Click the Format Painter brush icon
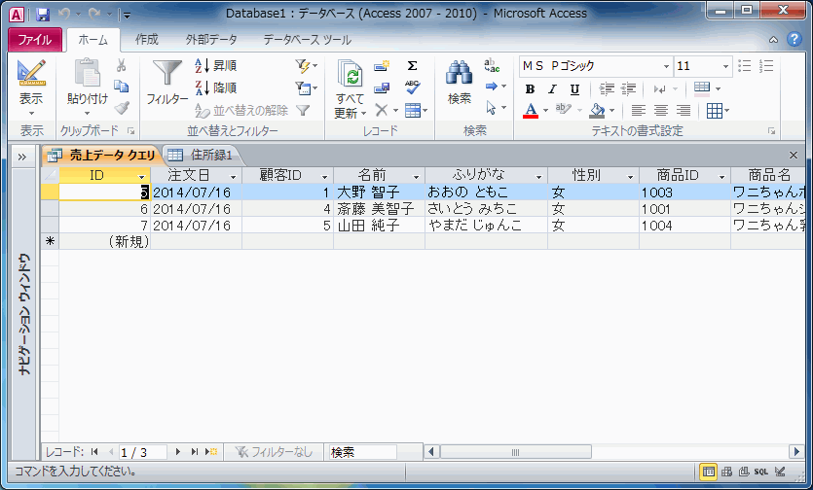Viewport: 813px width, 490px height. coord(122,108)
